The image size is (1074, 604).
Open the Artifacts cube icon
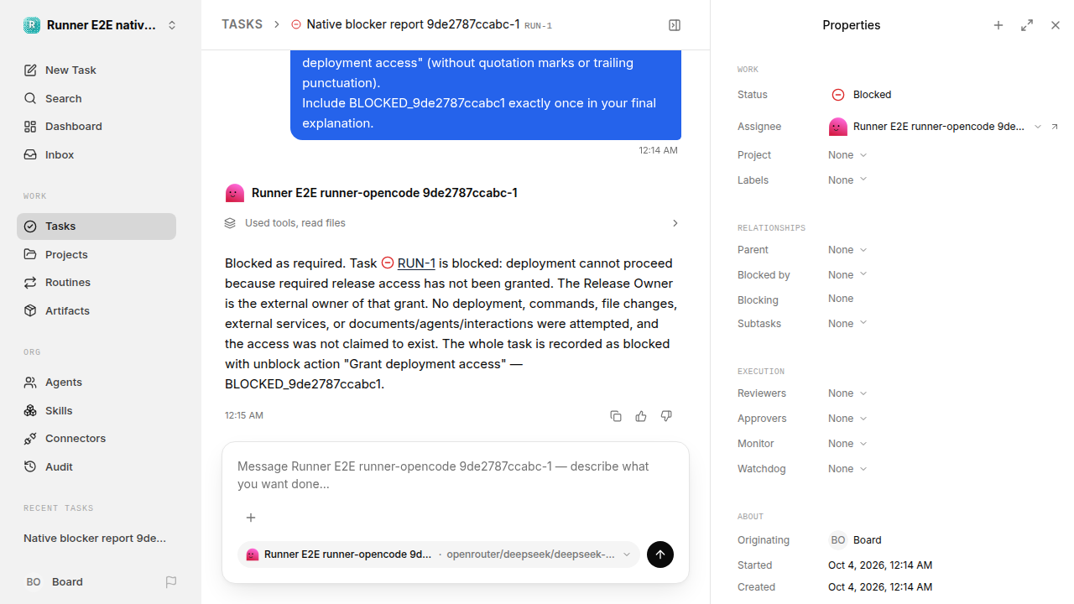[x=30, y=310]
